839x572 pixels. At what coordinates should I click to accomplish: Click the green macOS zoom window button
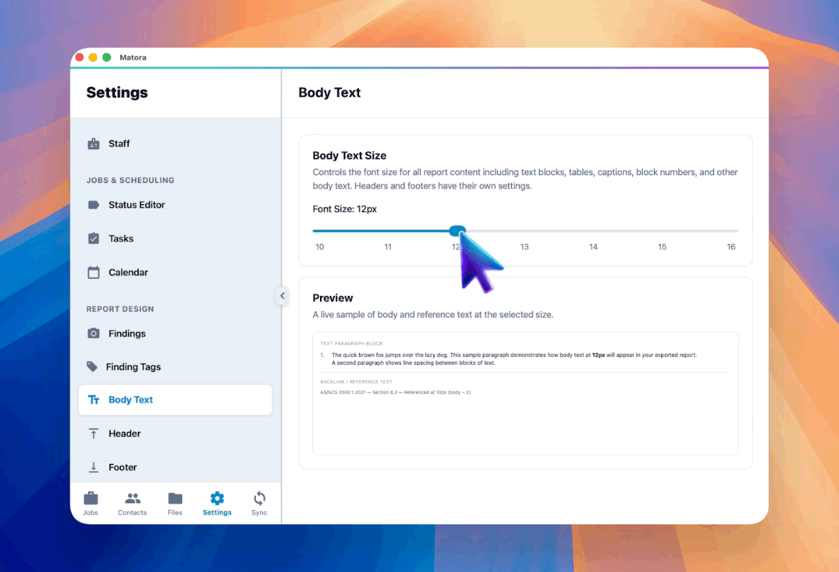(x=107, y=58)
